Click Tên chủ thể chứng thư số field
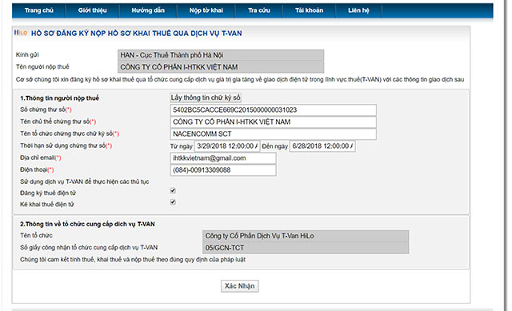This screenshot has height=311, width=512. tap(273, 122)
